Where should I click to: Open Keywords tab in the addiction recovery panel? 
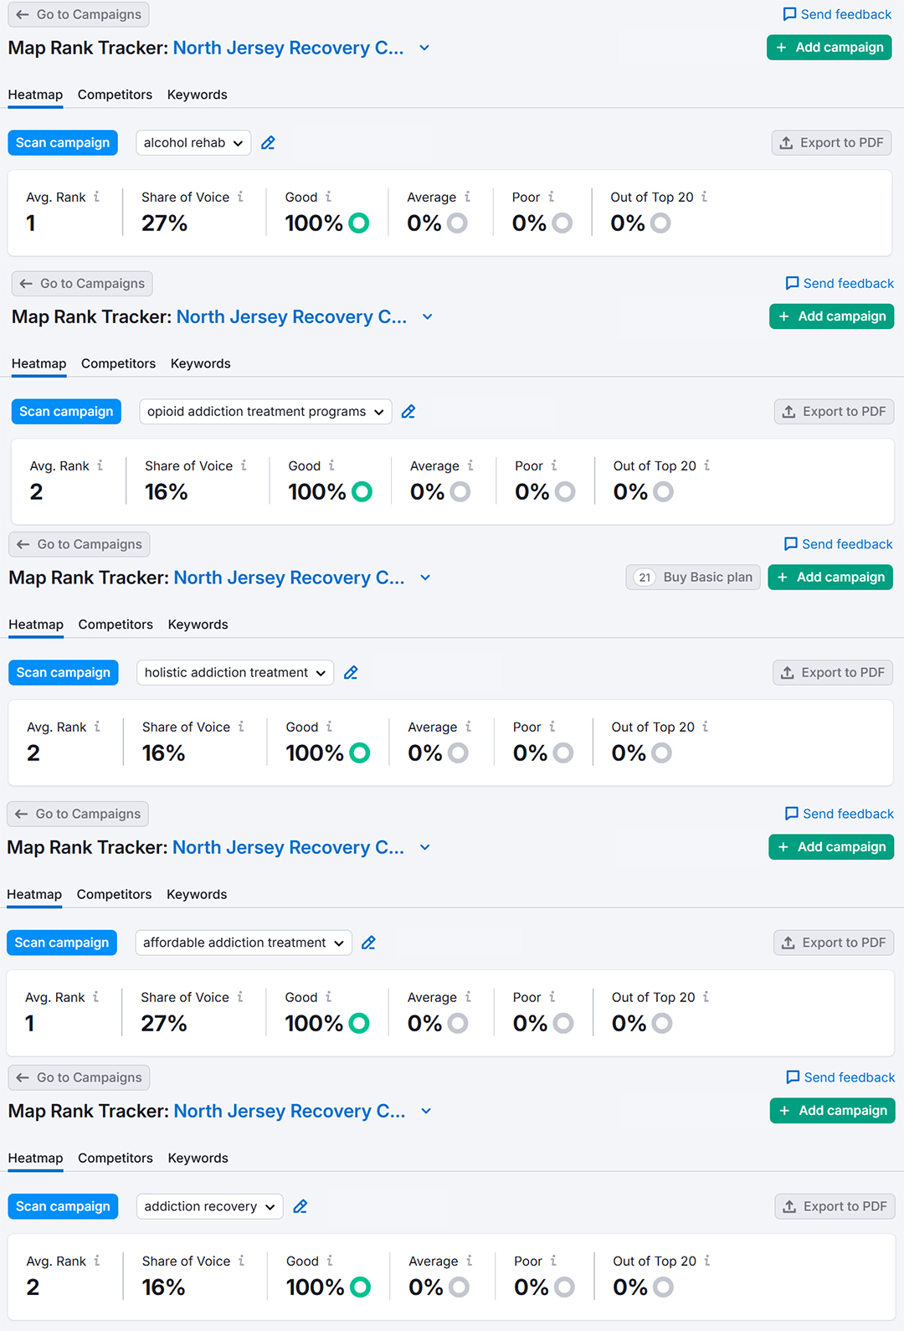[198, 1158]
